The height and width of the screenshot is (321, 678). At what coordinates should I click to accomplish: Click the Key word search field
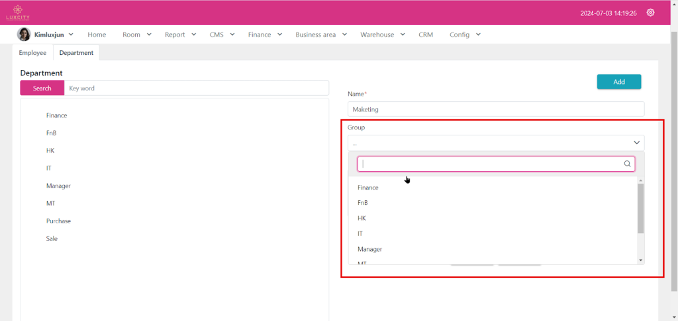click(x=197, y=88)
